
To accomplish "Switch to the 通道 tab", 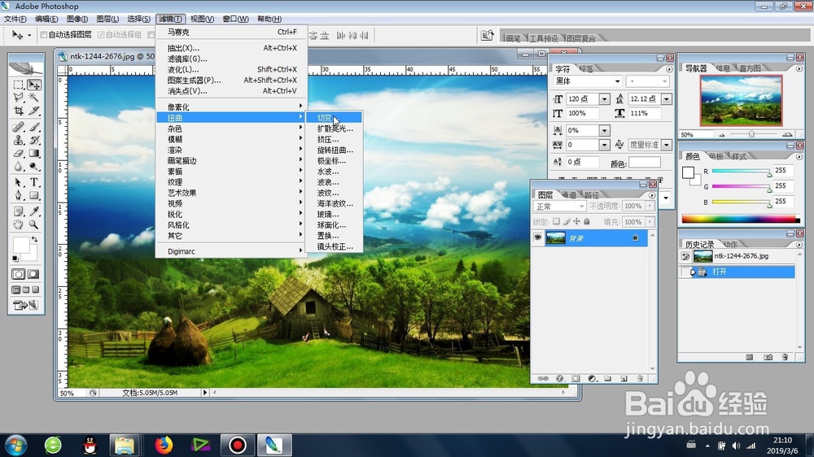I will tap(569, 195).
